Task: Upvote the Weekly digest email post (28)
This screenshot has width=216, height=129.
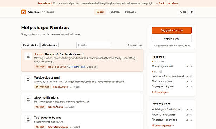Action: [x=28, y=79]
